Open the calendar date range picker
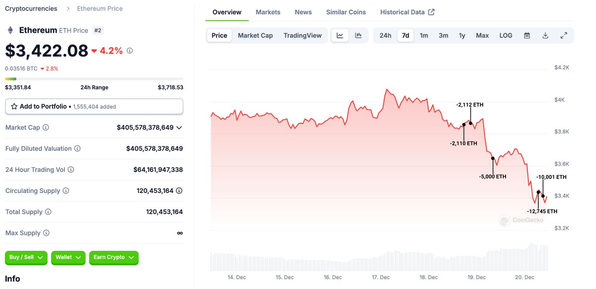The height and width of the screenshot is (289, 596). tap(526, 35)
